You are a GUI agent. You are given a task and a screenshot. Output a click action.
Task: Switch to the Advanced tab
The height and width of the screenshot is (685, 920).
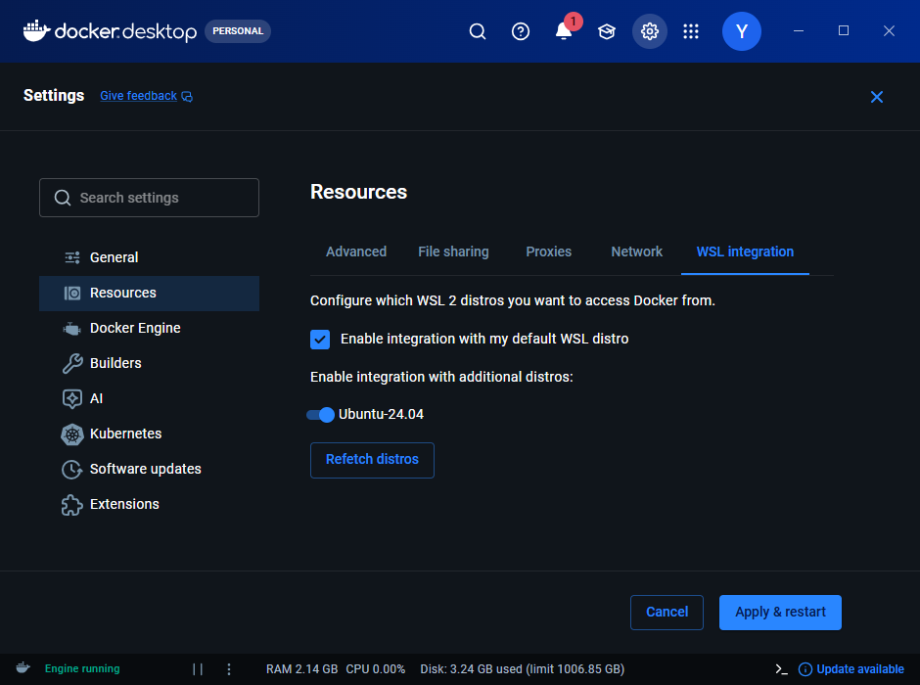point(356,251)
